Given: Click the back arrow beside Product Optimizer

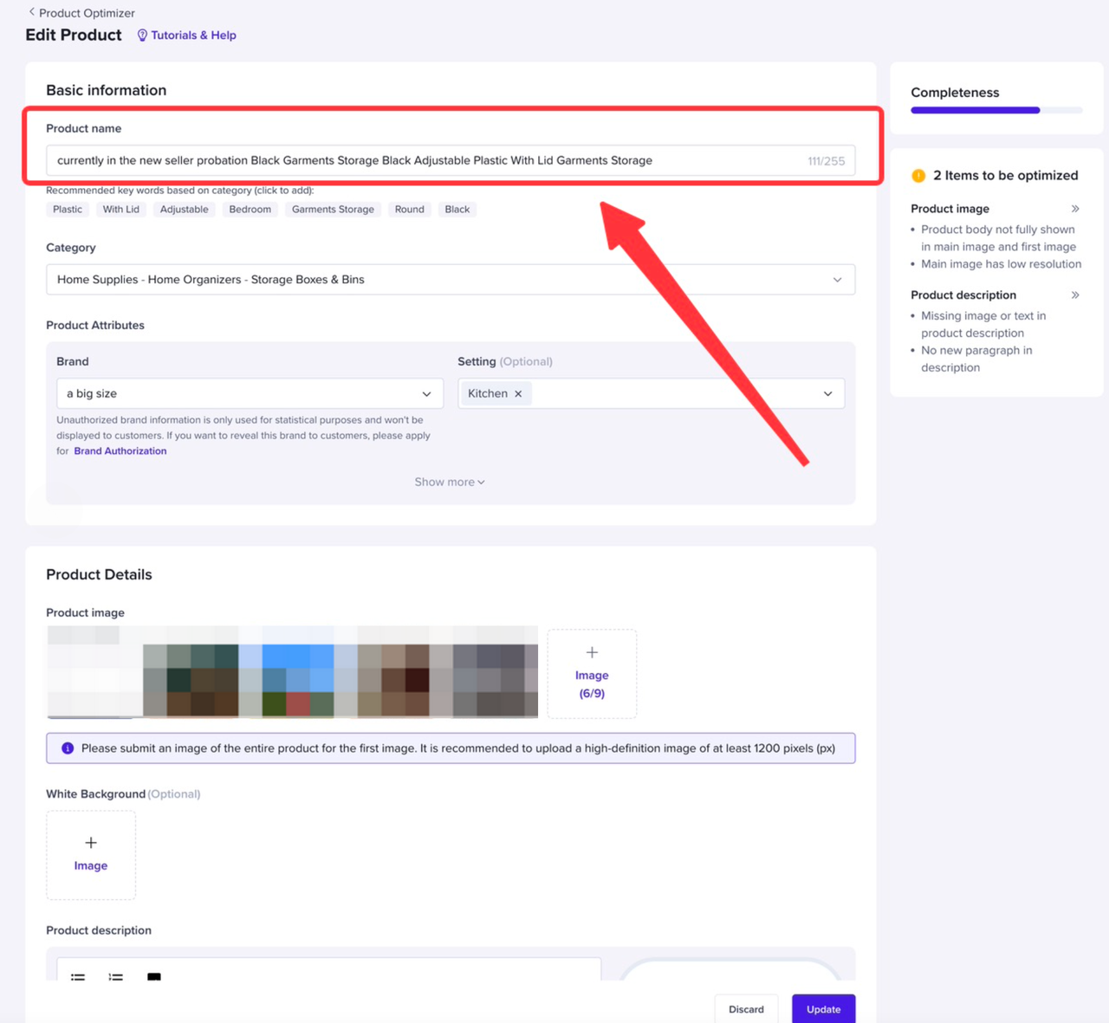Looking at the screenshot, I should (x=32, y=12).
